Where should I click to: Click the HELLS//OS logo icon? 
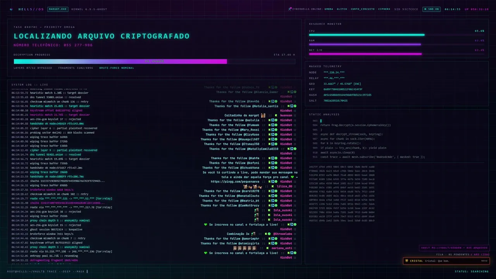point(11,9)
